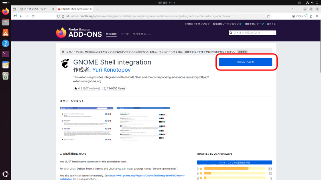Click the 4-star rating bar
The width and height of the screenshot is (321, 180).
(235, 173)
